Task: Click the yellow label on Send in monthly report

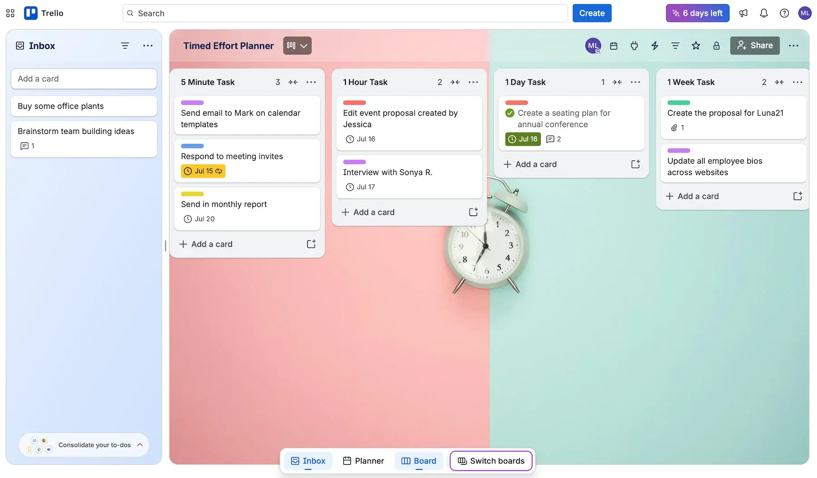Action: (192, 194)
